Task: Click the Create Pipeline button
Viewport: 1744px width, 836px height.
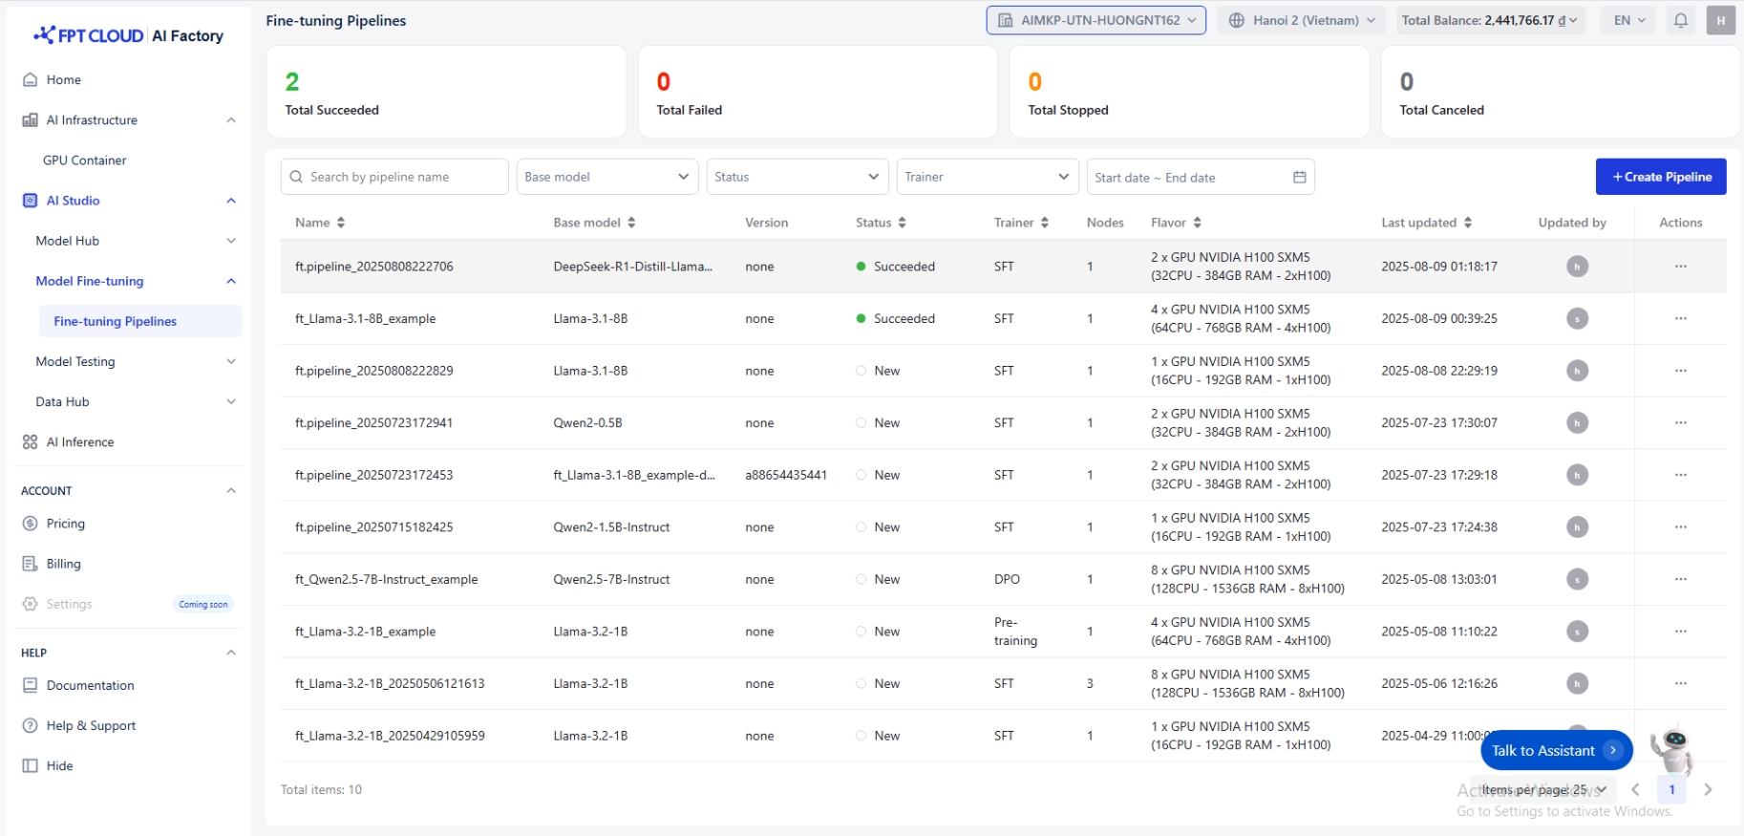Action: coord(1660,177)
